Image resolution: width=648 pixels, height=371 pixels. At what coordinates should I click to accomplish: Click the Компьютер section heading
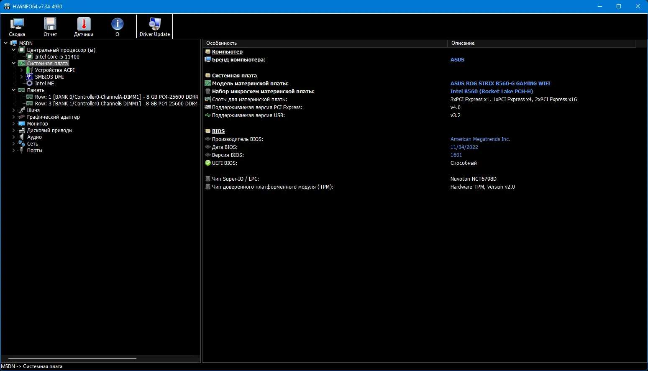[227, 51]
